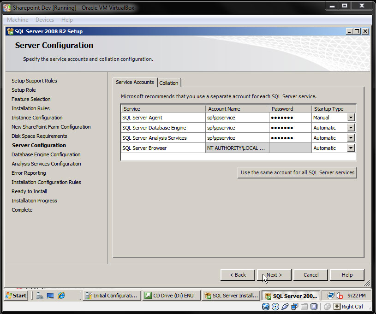The image size is (376, 314).
Task: Click SQL Server Agent account name field
Action: [x=237, y=118]
